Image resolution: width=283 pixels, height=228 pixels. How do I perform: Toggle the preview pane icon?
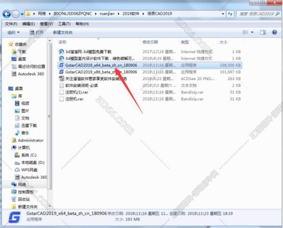tap(263, 33)
